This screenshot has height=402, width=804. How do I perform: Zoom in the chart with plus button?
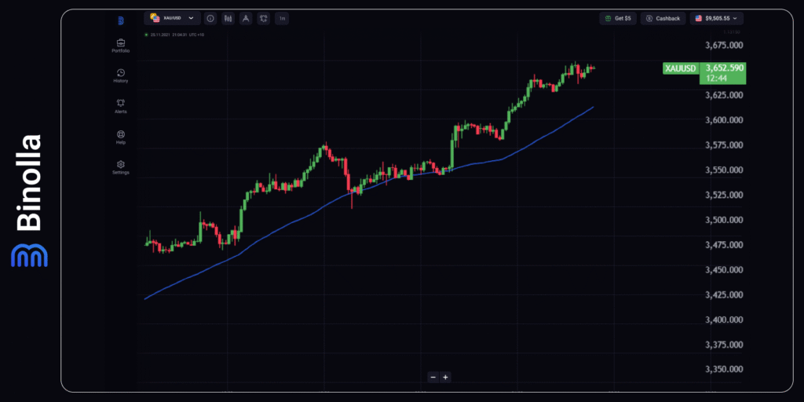(445, 377)
